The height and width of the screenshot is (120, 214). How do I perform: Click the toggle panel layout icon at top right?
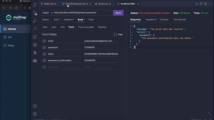[201, 4]
